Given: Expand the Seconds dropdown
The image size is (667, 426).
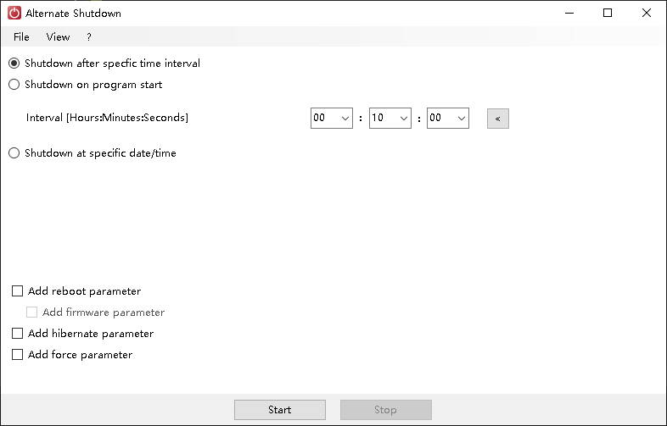Looking at the screenshot, I should [461, 119].
